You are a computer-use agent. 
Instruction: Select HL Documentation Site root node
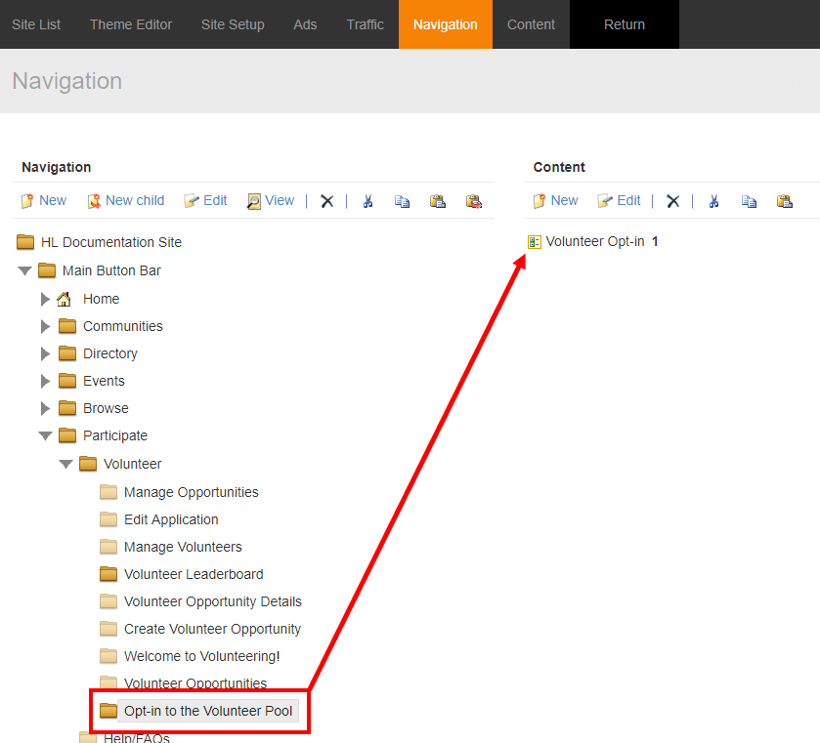(111, 242)
